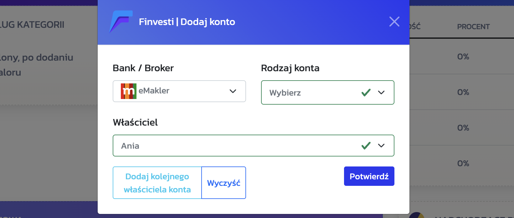Screen dimensions: 514x218
Task: Click the eMakler broker name text
Action: point(154,91)
